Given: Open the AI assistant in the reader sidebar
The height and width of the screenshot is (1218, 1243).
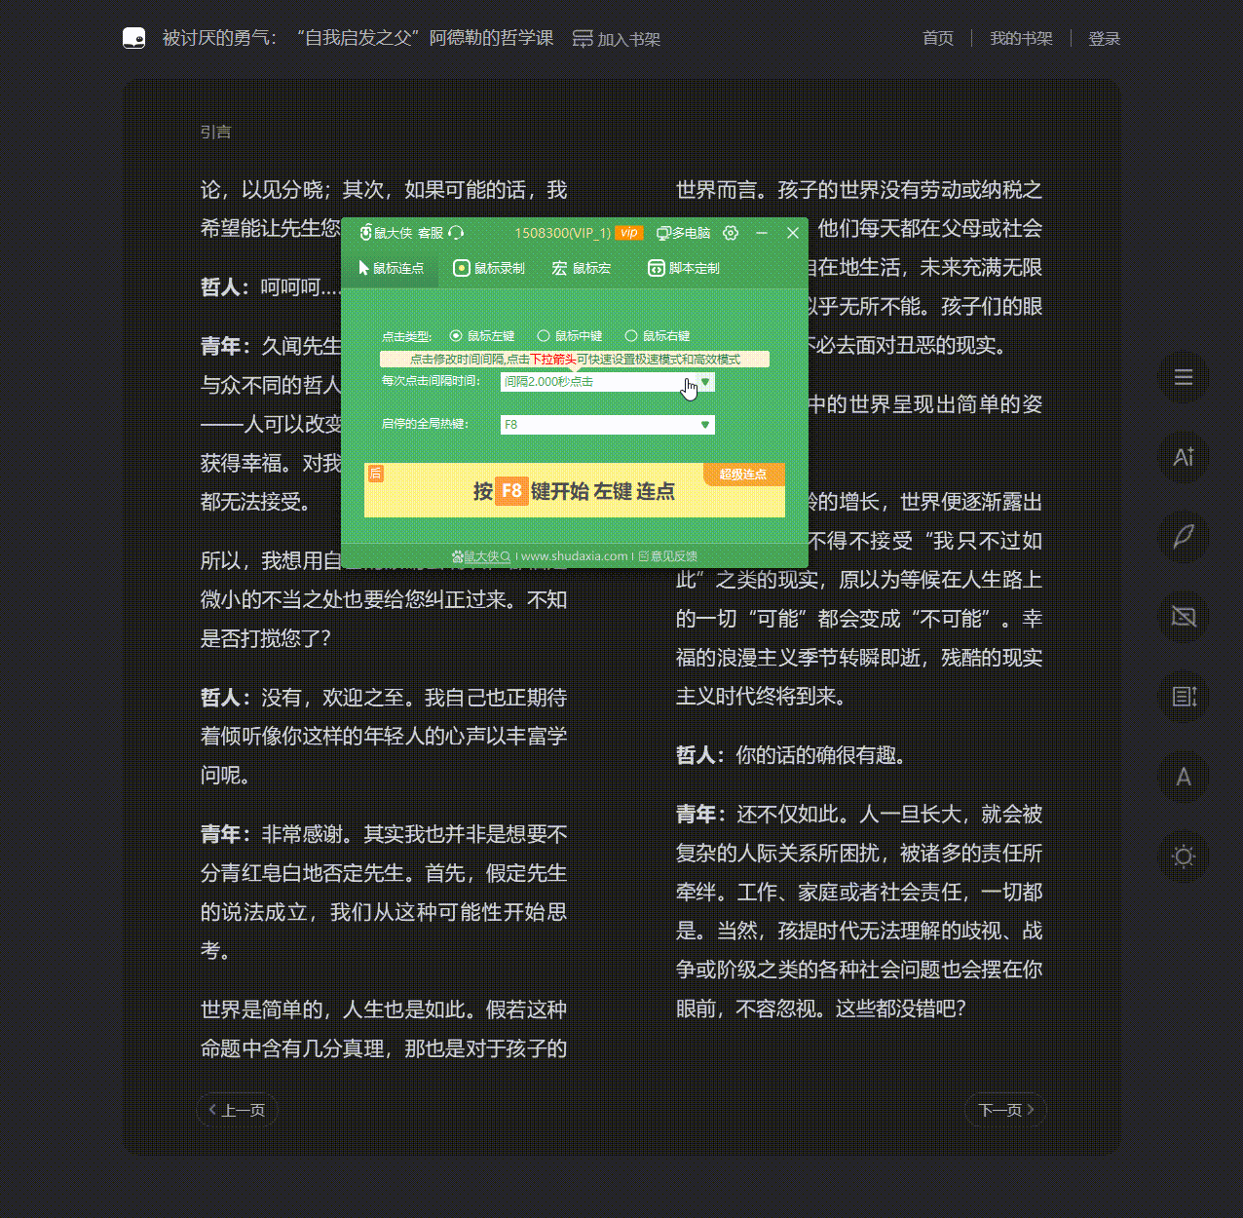Looking at the screenshot, I should tap(1184, 457).
